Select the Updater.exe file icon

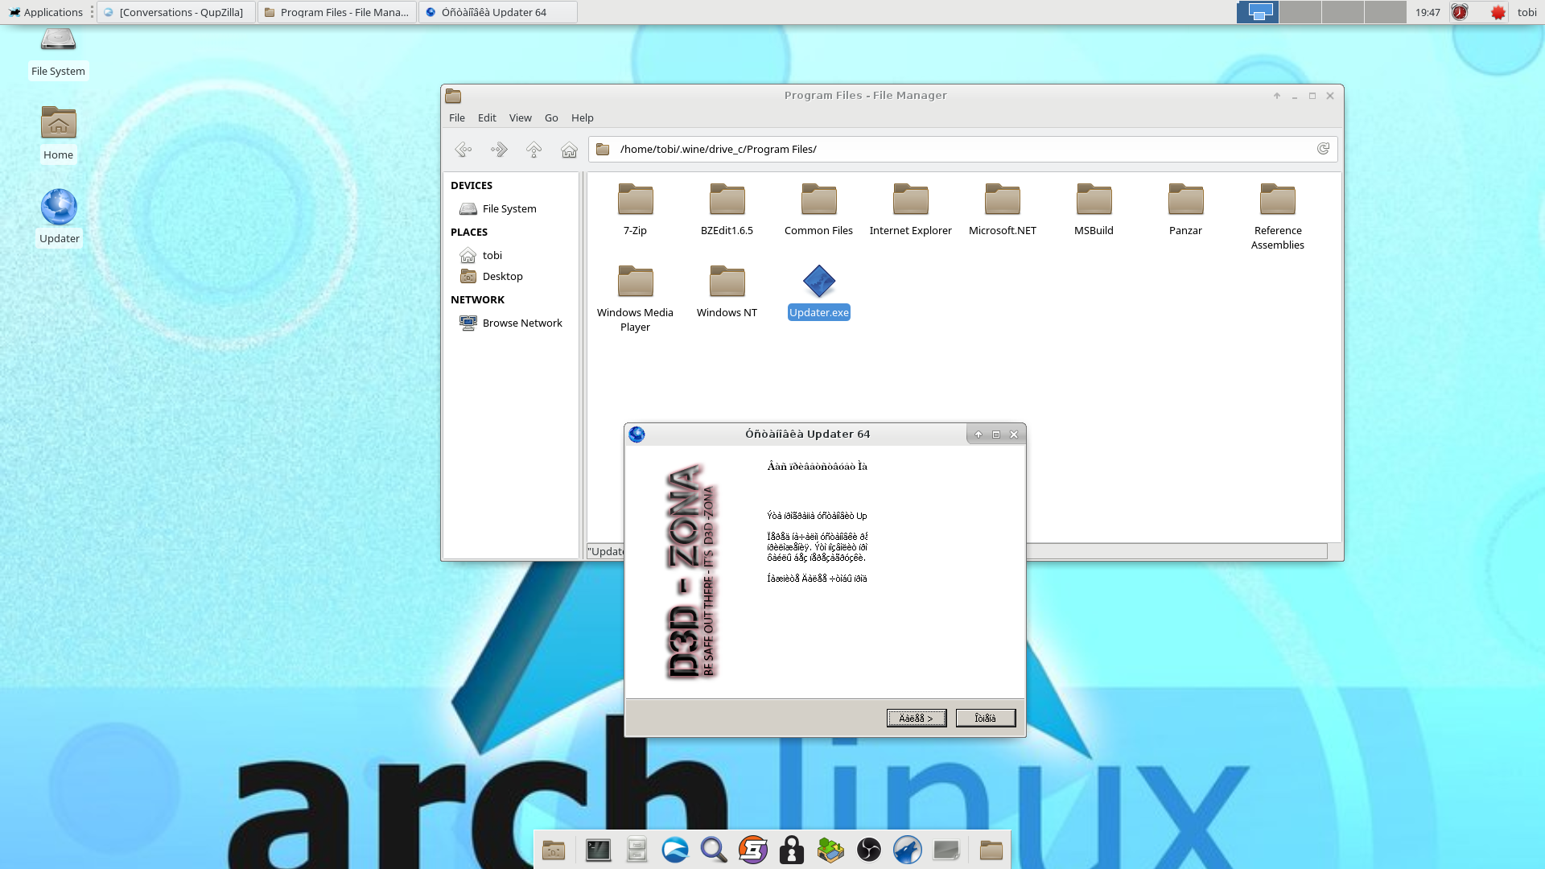coord(819,282)
